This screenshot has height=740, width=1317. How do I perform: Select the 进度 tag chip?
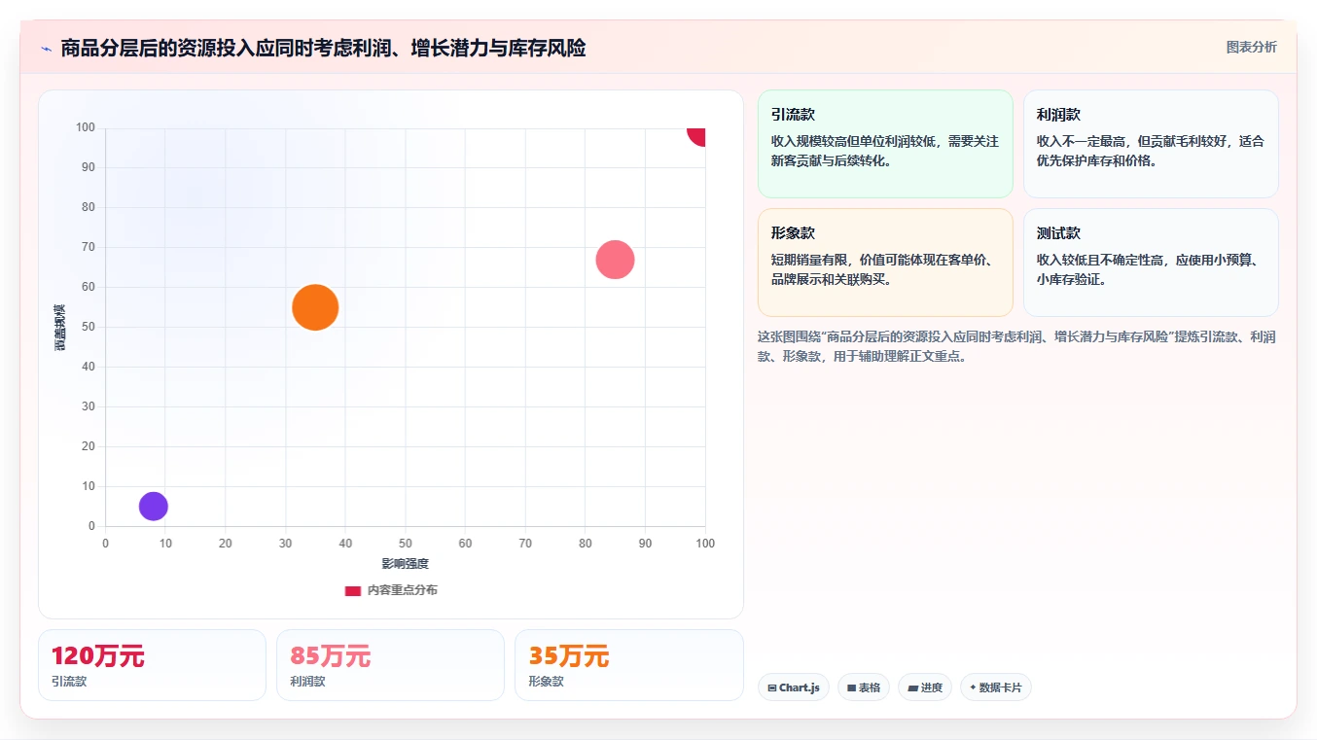[x=925, y=687]
